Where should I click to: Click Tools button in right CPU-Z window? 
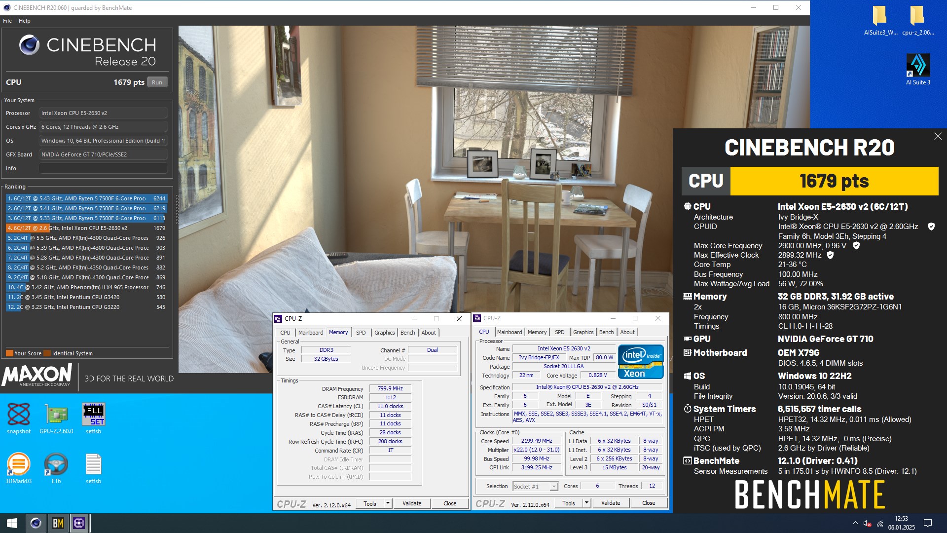[x=569, y=503]
